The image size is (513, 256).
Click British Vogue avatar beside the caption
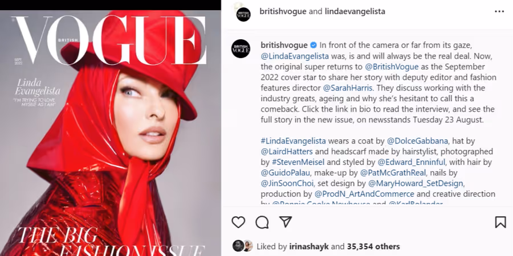click(241, 49)
